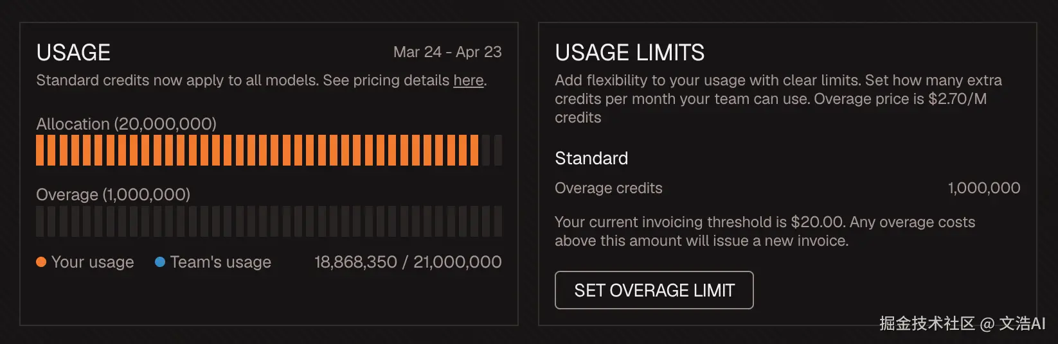This screenshot has height=344, width=1058.
Task: Click the invoicing threshold description text
Action: pos(764,231)
